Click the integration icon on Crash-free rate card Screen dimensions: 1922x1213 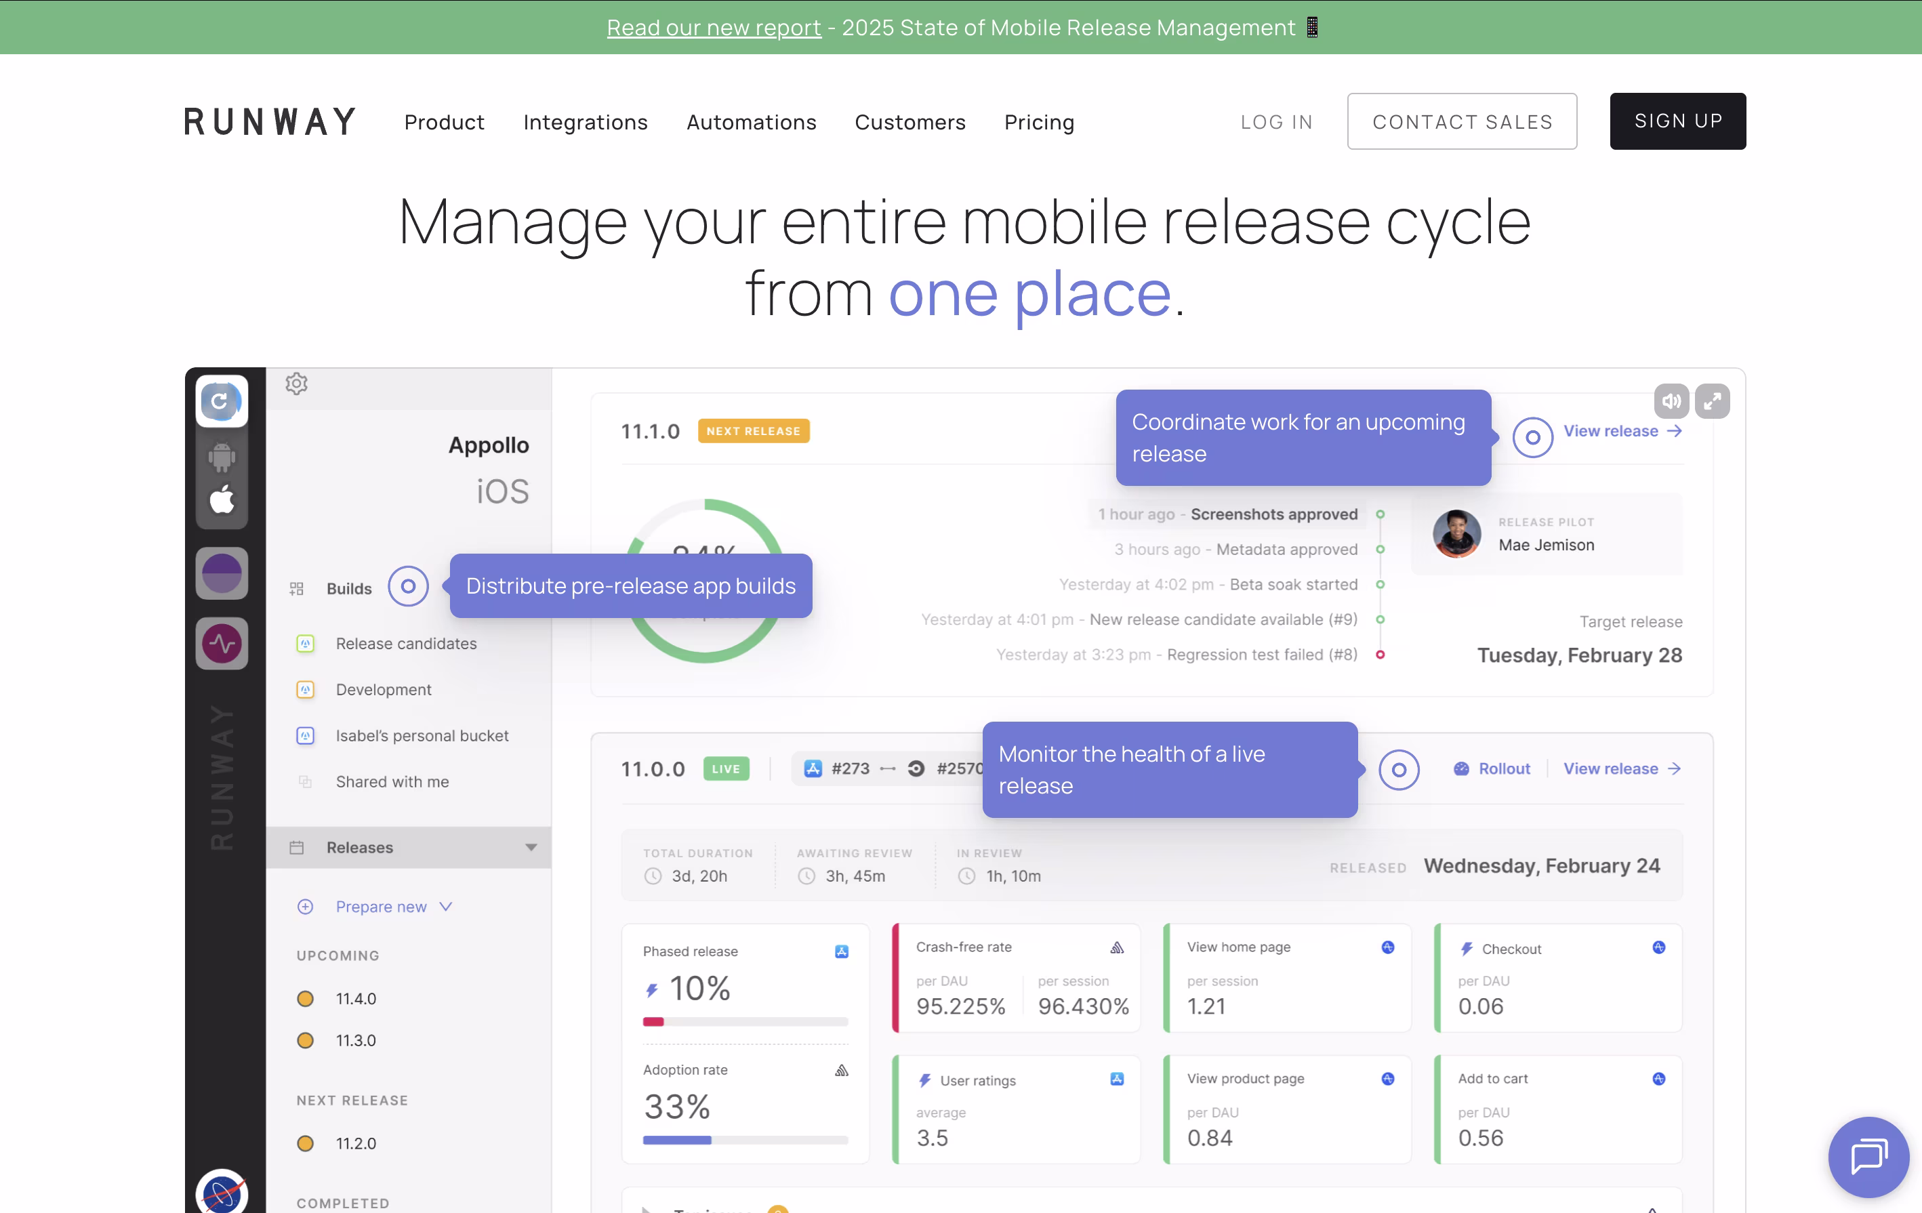(x=1118, y=947)
